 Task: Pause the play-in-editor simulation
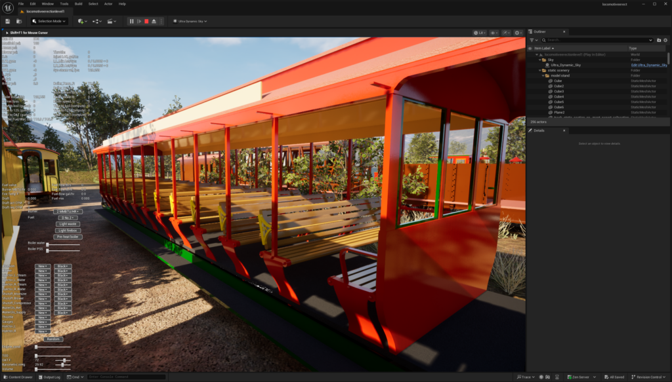(x=132, y=21)
